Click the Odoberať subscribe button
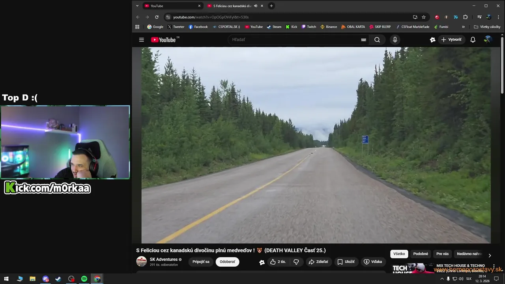505x284 pixels. (227, 262)
